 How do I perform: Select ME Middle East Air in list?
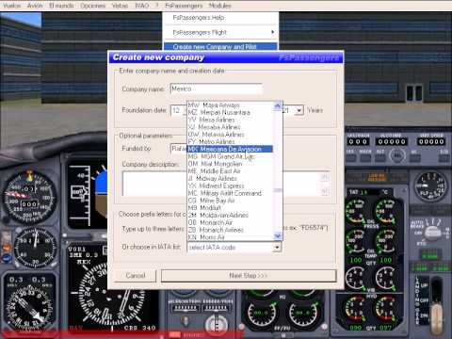tap(231, 171)
